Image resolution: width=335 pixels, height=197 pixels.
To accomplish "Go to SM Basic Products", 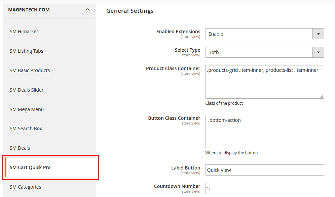I will pyautogui.click(x=30, y=70).
